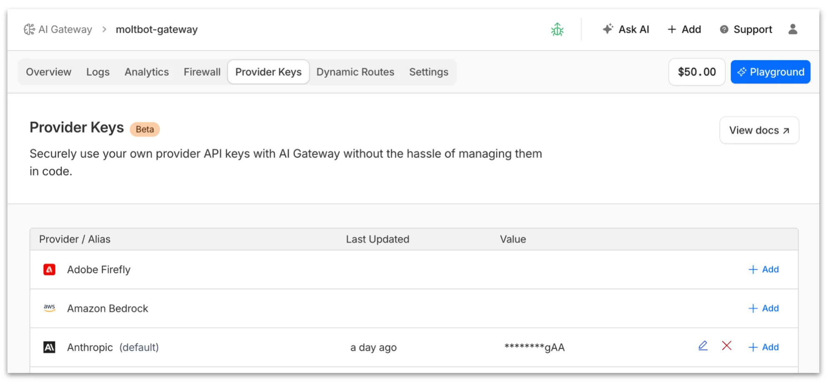The width and height of the screenshot is (833, 387).
Task: Delete the Anthropic key via the red X
Action: click(x=727, y=346)
